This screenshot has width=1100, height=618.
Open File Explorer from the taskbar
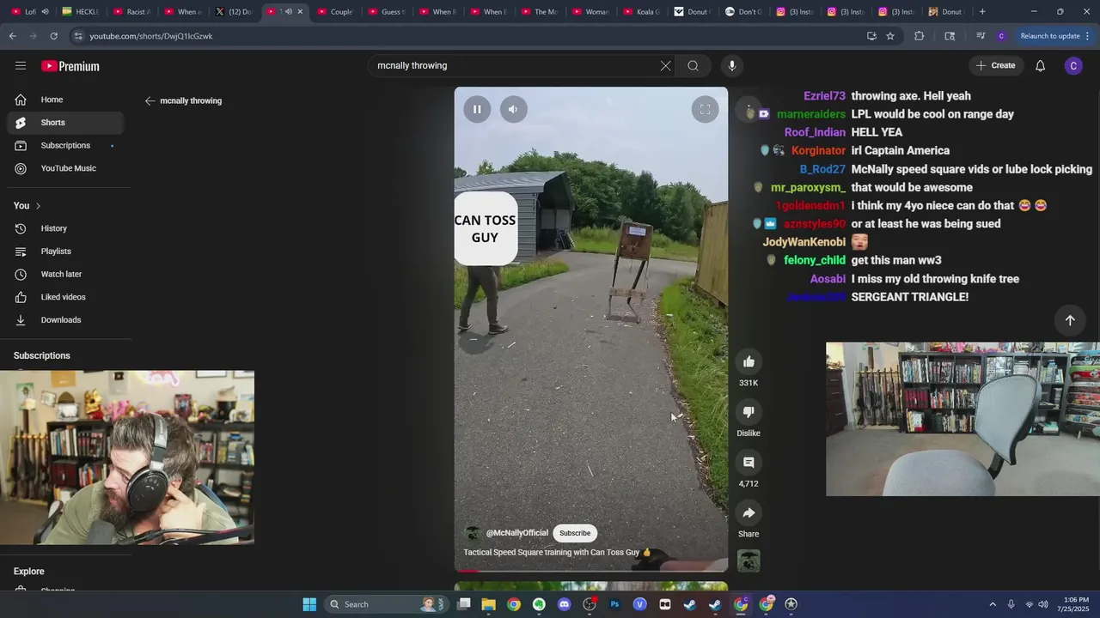[x=488, y=604]
